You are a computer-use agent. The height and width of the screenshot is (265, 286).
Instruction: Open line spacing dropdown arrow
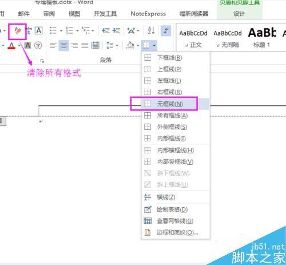(x=117, y=45)
